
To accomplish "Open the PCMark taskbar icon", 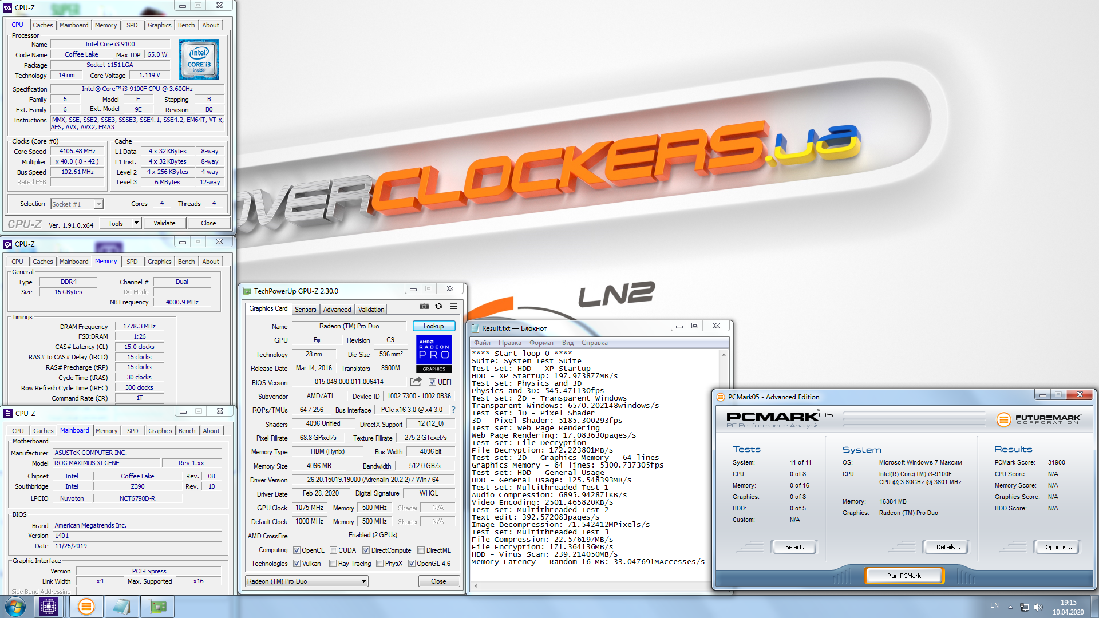I will [86, 607].
